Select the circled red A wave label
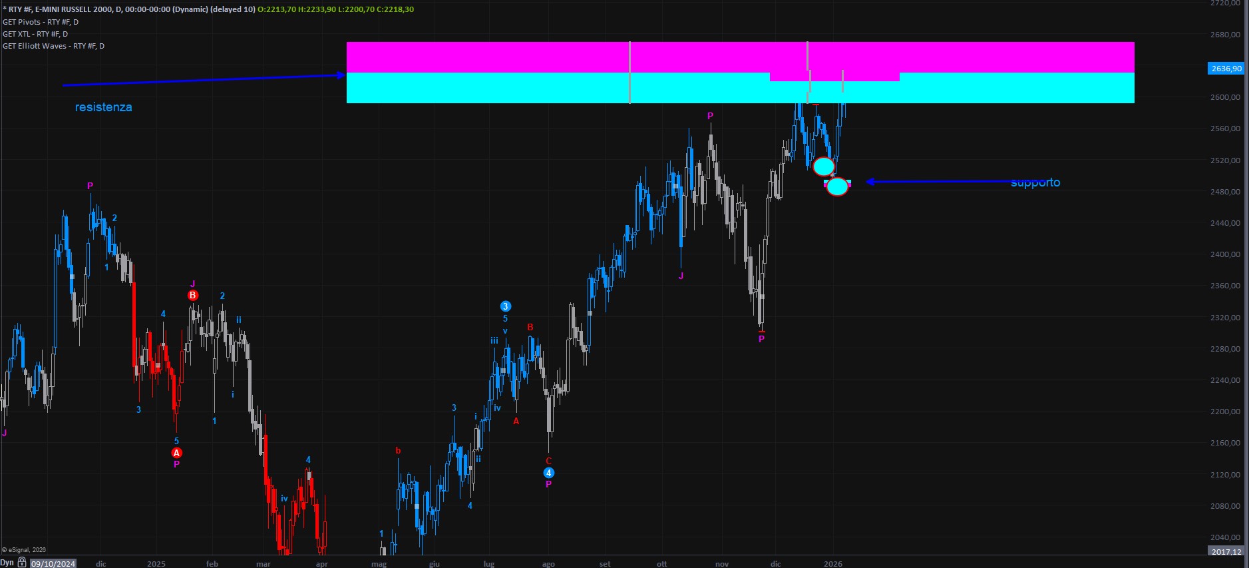This screenshot has height=568, width=1249. tap(176, 453)
